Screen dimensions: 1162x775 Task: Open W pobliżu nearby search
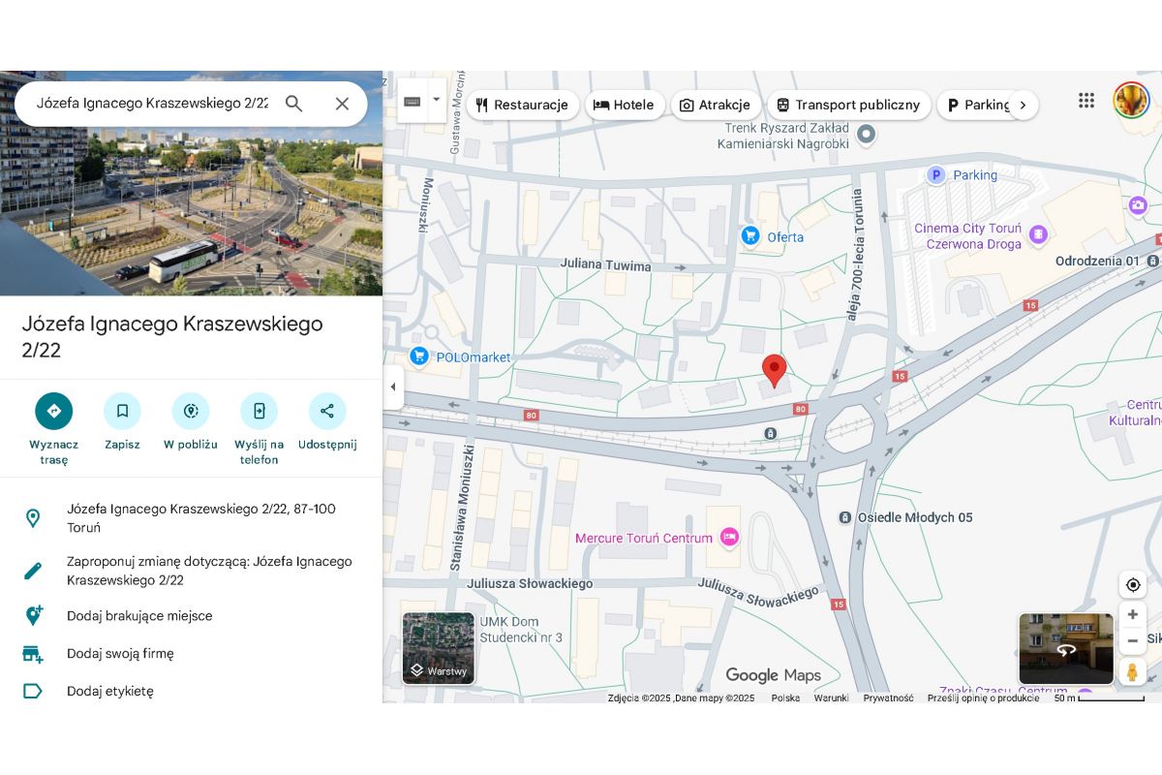pos(191,411)
